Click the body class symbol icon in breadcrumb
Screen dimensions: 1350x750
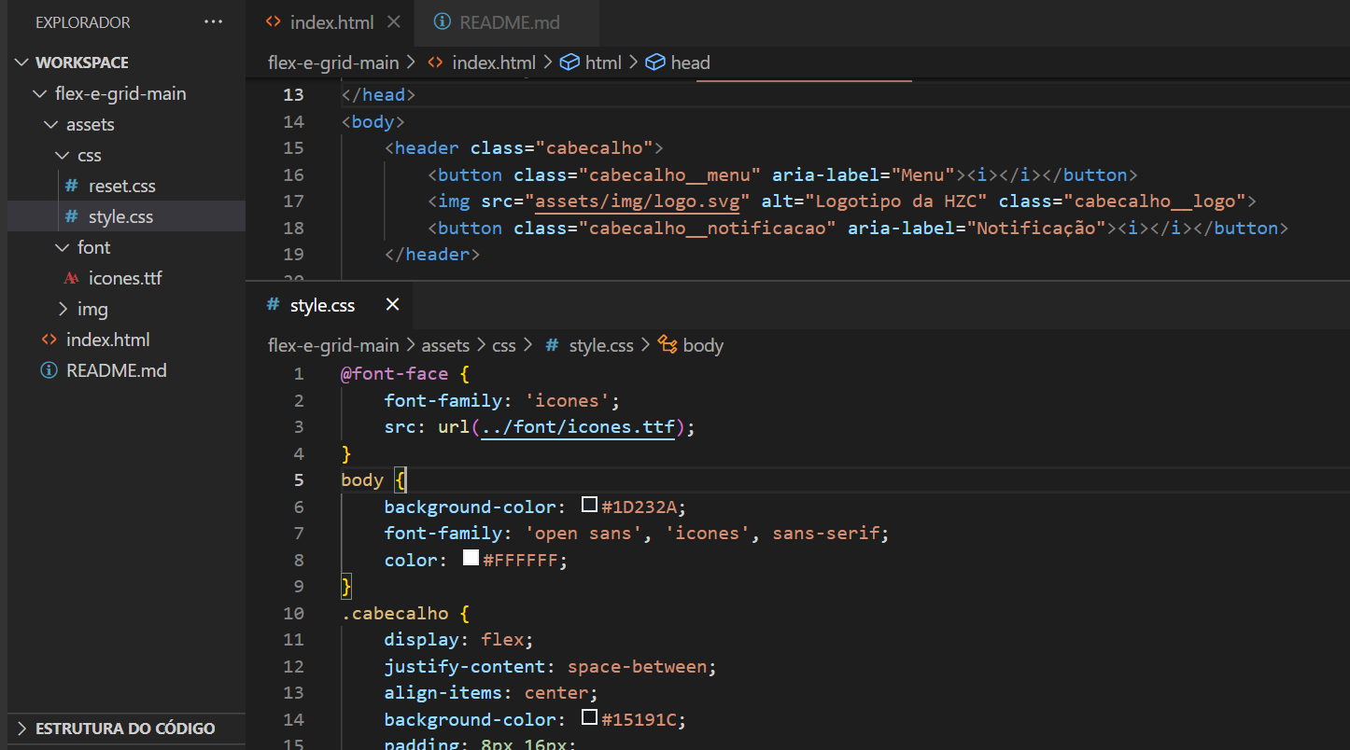pyautogui.click(x=668, y=345)
